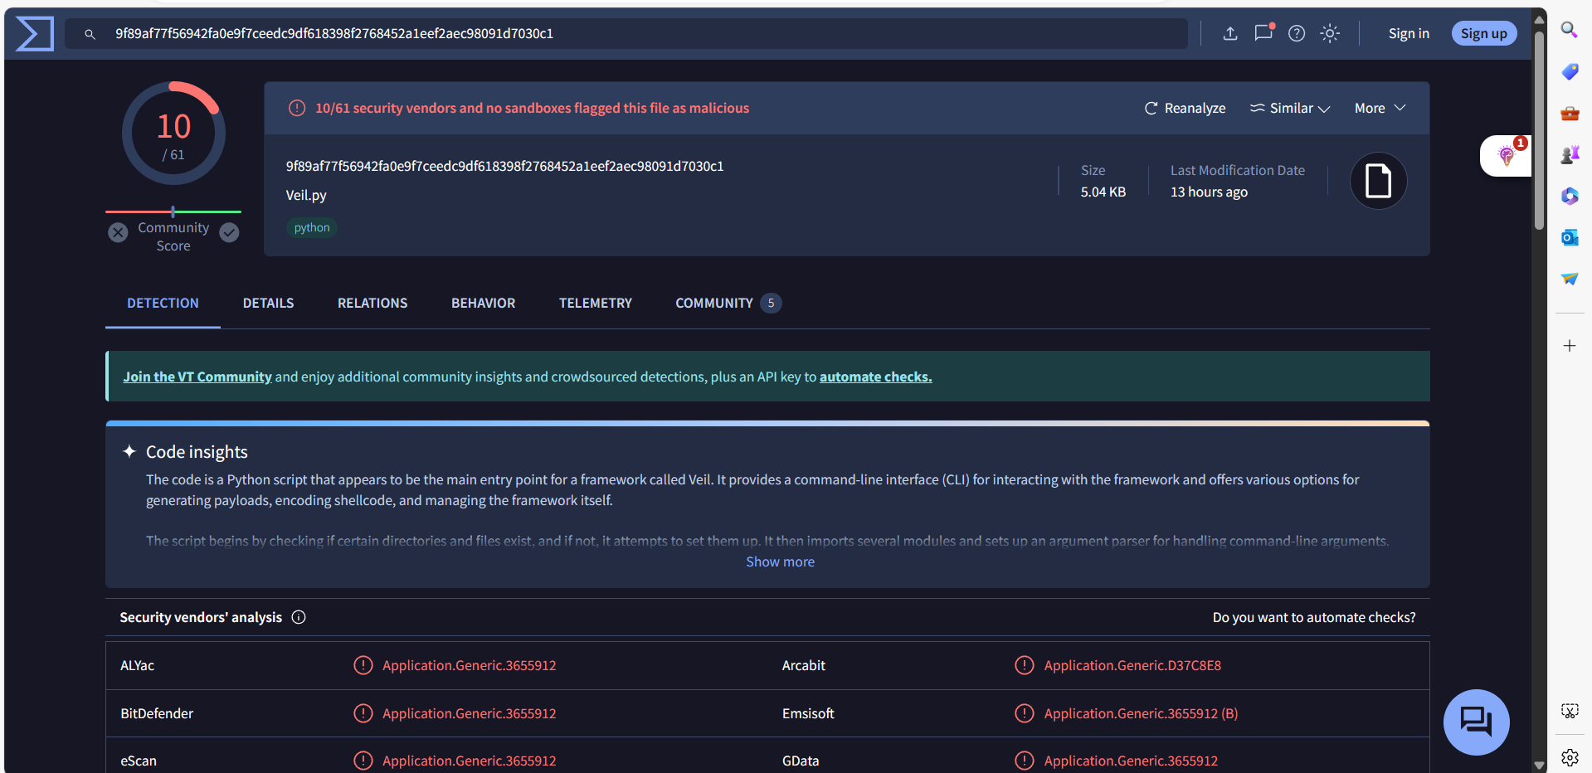Click the Reanalyze button
Image resolution: width=1592 pixels, height=773 pixels.
tap(1185, 108)
